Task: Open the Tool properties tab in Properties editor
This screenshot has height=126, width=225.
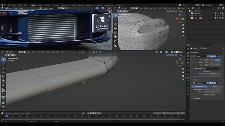Action: (188, 49)
